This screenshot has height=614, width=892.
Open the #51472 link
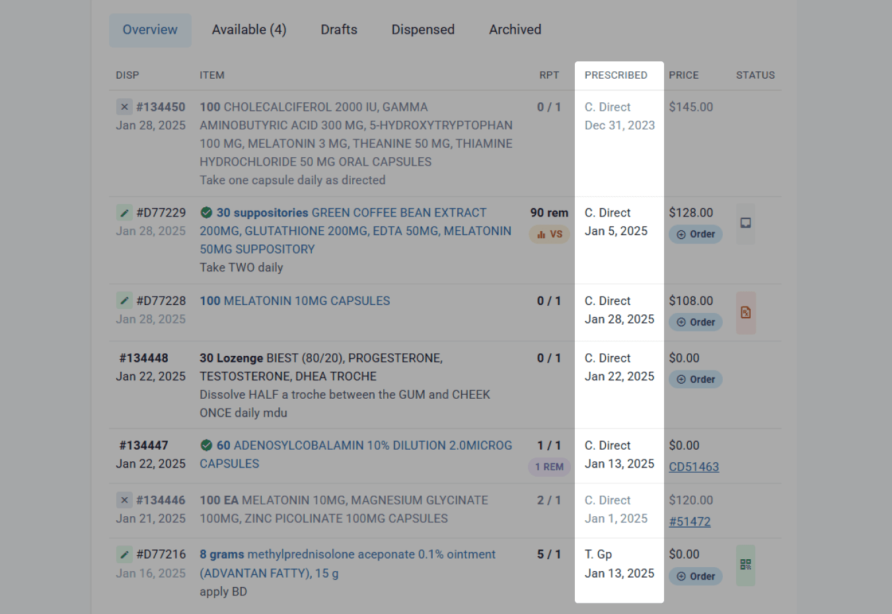pos(690,522)
